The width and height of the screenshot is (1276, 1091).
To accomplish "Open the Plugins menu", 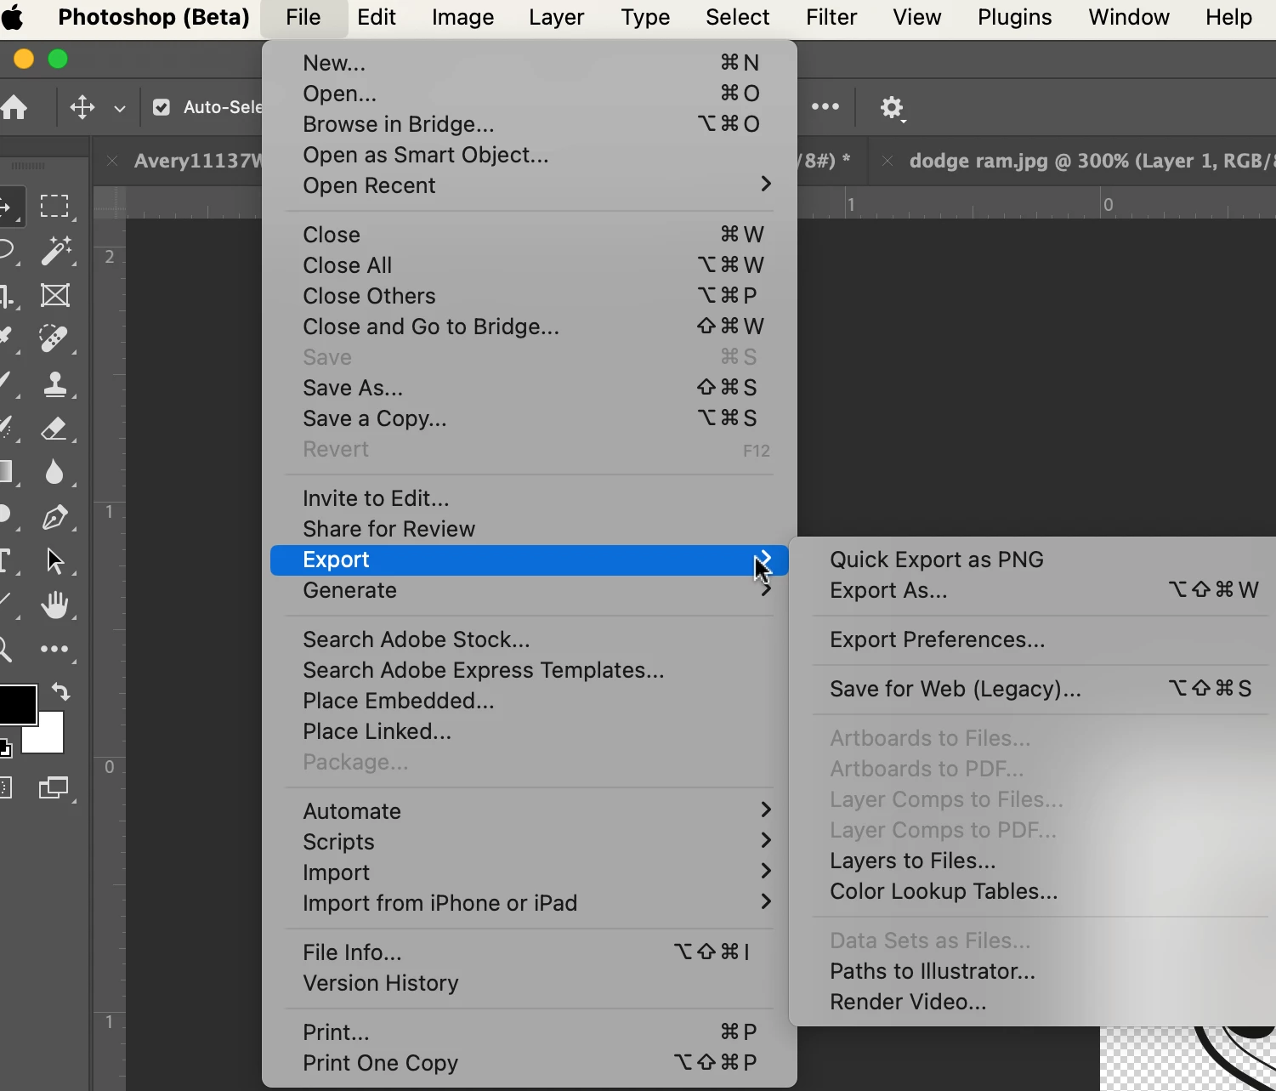I will tap(1015, 17).
